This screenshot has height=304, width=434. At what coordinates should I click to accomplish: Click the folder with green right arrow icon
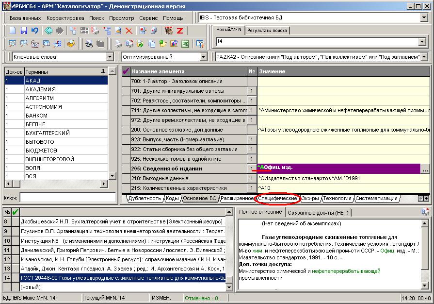pos(140,44)
